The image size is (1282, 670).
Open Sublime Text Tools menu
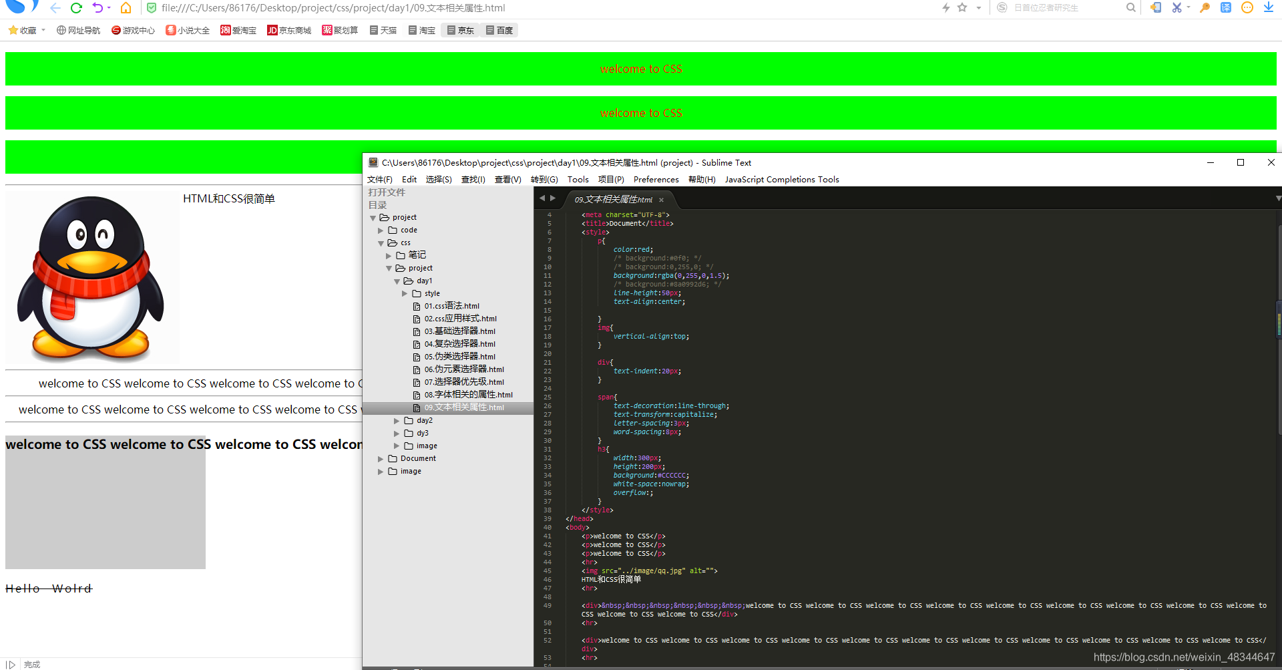click(578, 179)
